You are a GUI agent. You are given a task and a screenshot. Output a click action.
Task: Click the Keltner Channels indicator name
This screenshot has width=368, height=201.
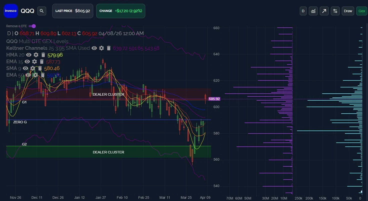coord(27,48)
